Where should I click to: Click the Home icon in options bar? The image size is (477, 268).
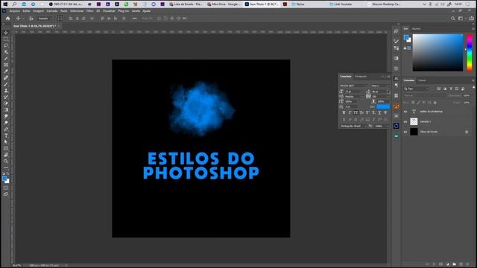coord(8,19)
